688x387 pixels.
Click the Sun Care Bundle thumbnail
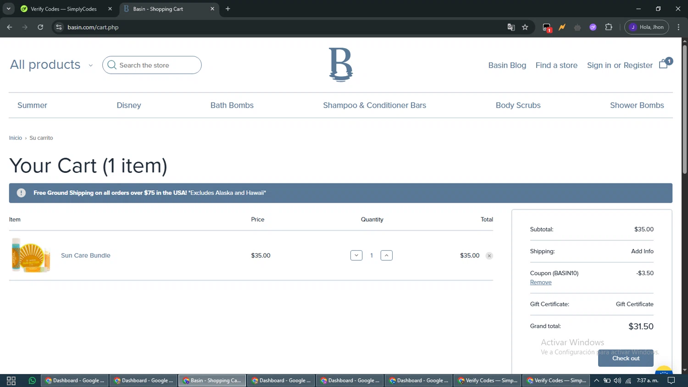click(31, 255)
